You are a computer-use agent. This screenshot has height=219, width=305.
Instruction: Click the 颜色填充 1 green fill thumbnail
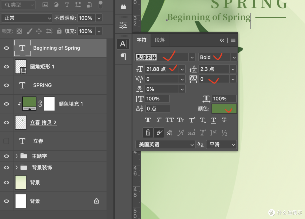point(29,103)
